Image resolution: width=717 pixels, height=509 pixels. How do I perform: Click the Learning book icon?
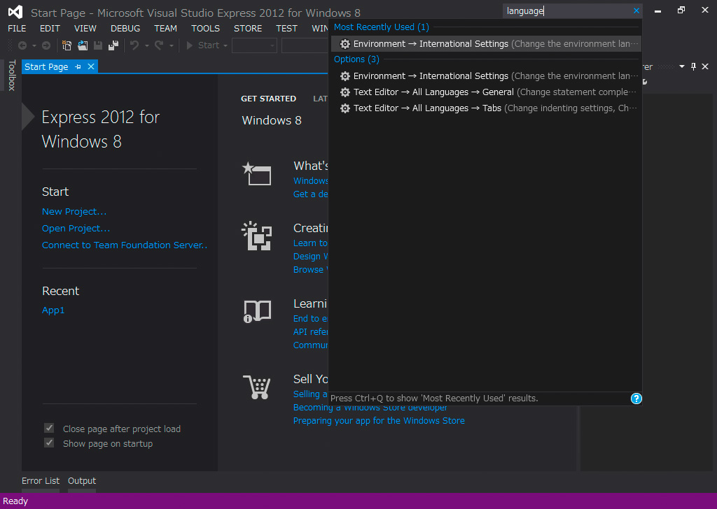coord(257,311)
